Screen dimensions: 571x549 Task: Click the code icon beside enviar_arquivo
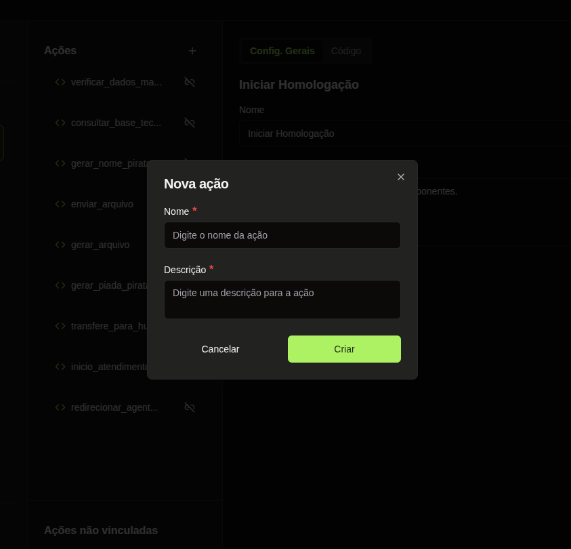coord(60,204)
